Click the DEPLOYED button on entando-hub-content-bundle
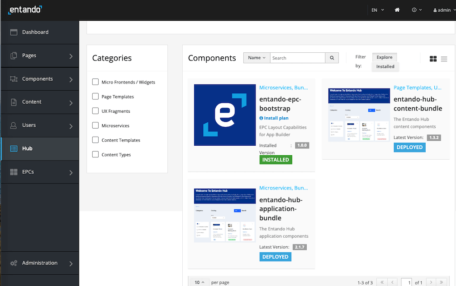The height and width of the screenshot is (286, 456). [x=409, y=147]
